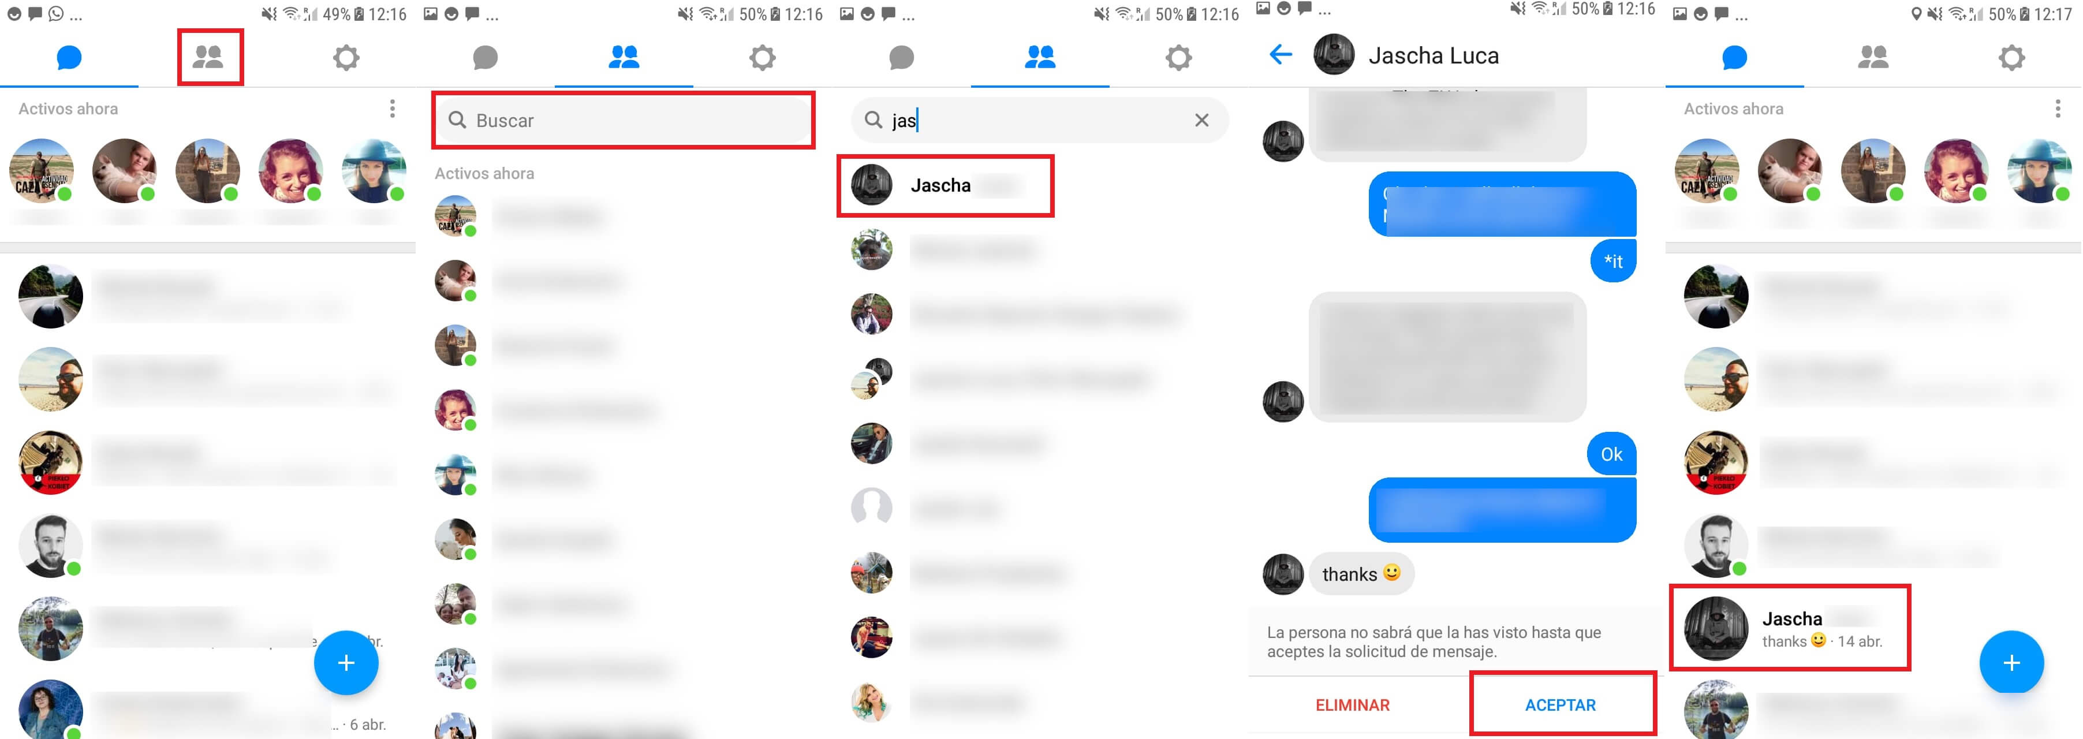Viewport: 2083px width, 739px height.
Task: Open the Settings gear icon
Action: click(347, 56)
